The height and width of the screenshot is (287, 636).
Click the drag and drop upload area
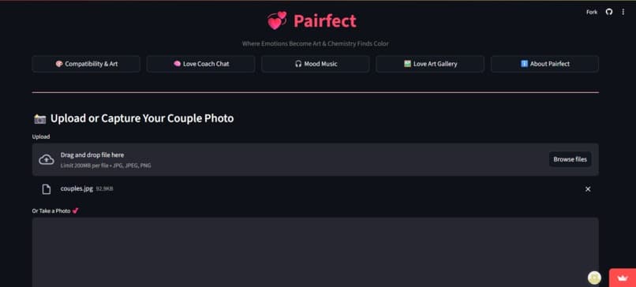click(x=315, y=159)
